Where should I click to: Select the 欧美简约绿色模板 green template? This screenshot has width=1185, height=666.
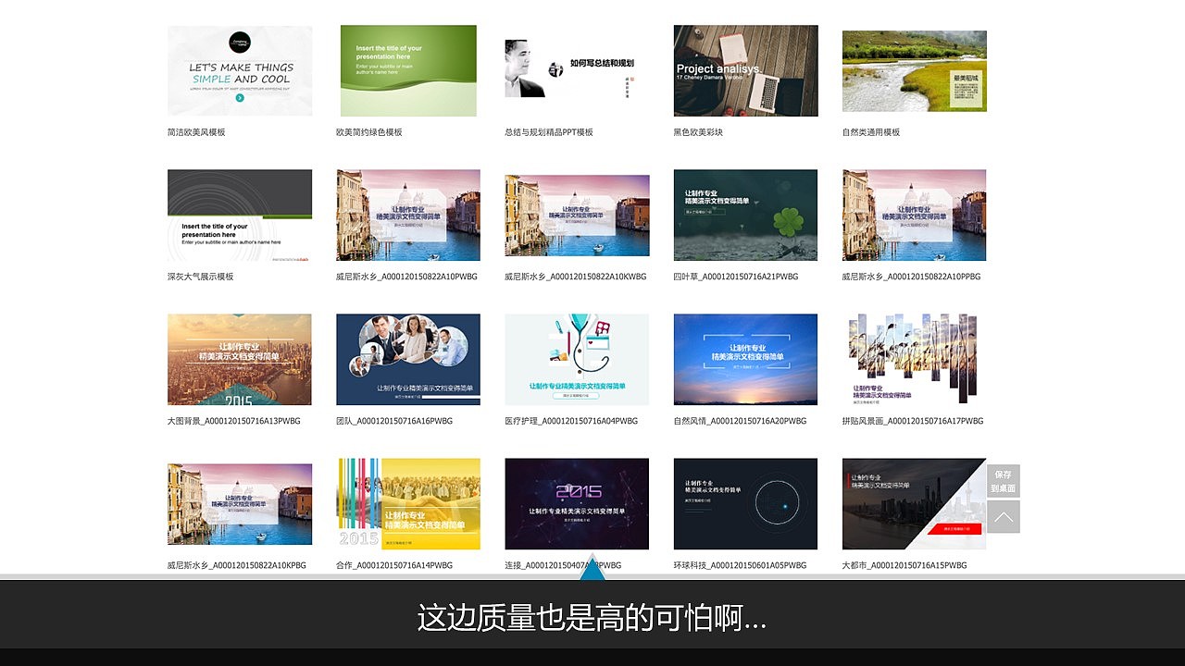coord(408,69)
